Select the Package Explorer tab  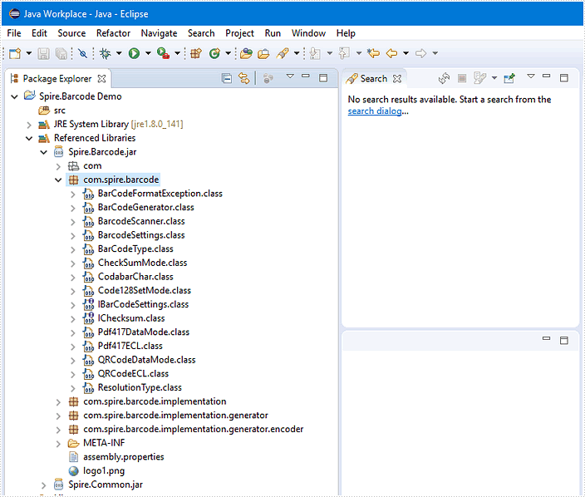tap(57, 79)
